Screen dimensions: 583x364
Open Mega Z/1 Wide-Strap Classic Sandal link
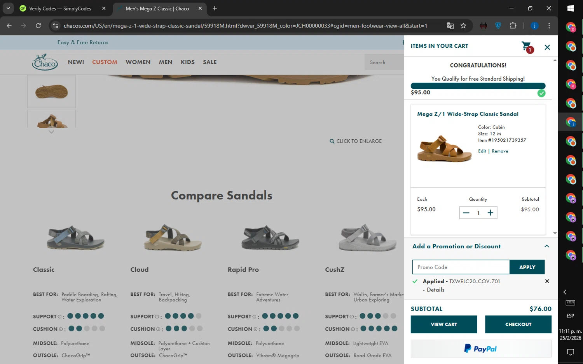click(468, 114)
